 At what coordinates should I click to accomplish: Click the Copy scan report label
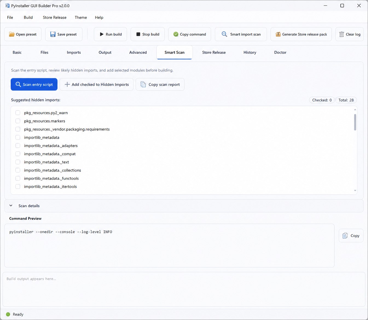(x=164, y=85)
